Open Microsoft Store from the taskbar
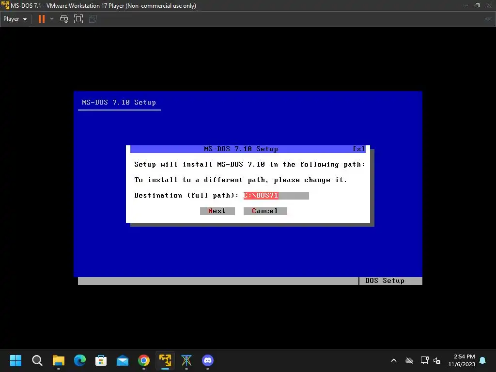496x372 pixels. 101,360
